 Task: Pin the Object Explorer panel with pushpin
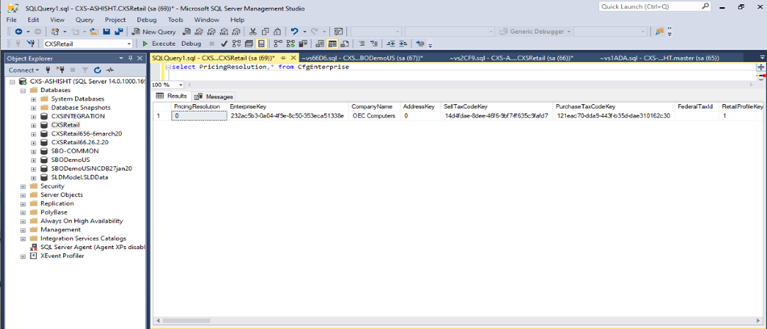[x=130, y=58]
